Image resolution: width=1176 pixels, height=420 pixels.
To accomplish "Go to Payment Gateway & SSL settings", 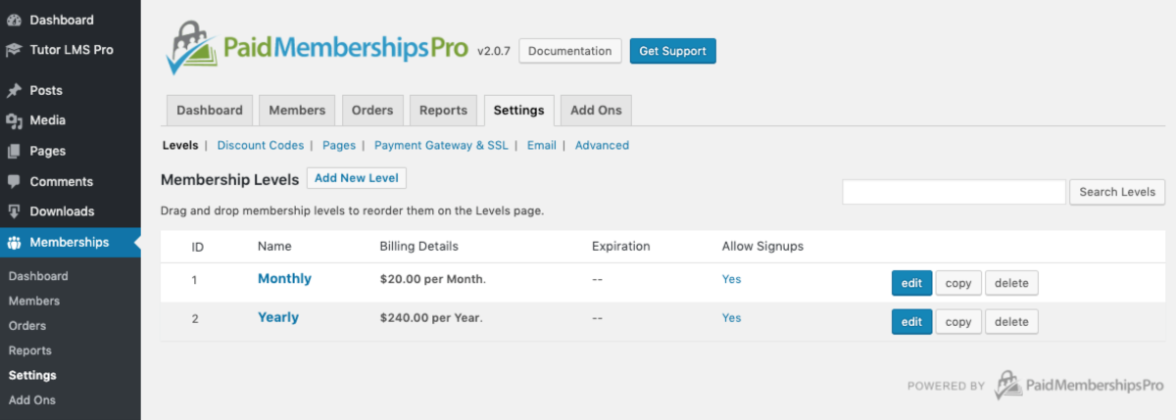I will [x=441, y=145].
